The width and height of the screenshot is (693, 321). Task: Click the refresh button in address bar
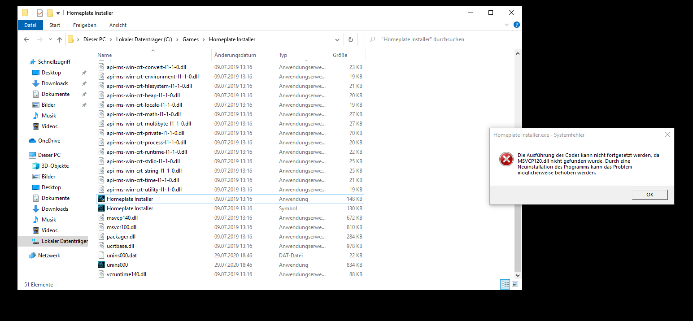(x=351, y=39)
